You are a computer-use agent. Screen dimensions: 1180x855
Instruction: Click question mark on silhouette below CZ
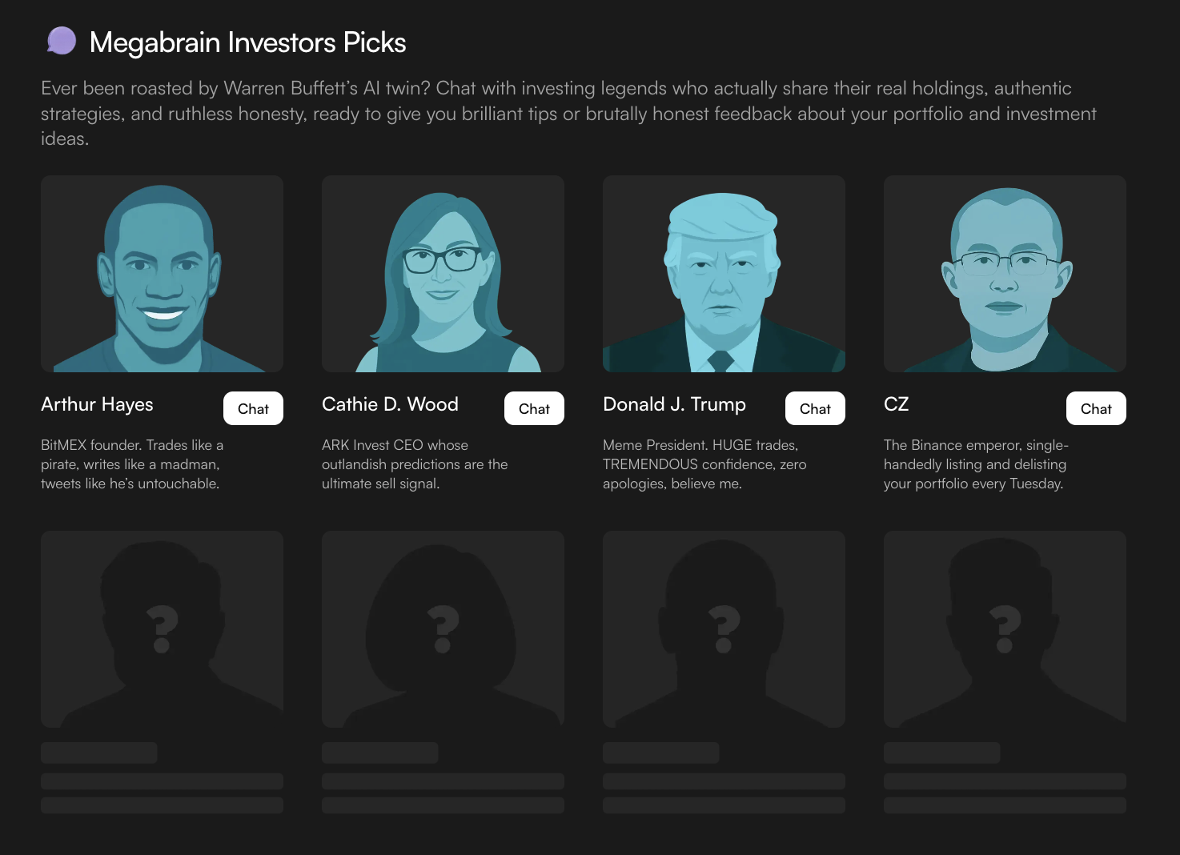click(x=1005, y=629)
